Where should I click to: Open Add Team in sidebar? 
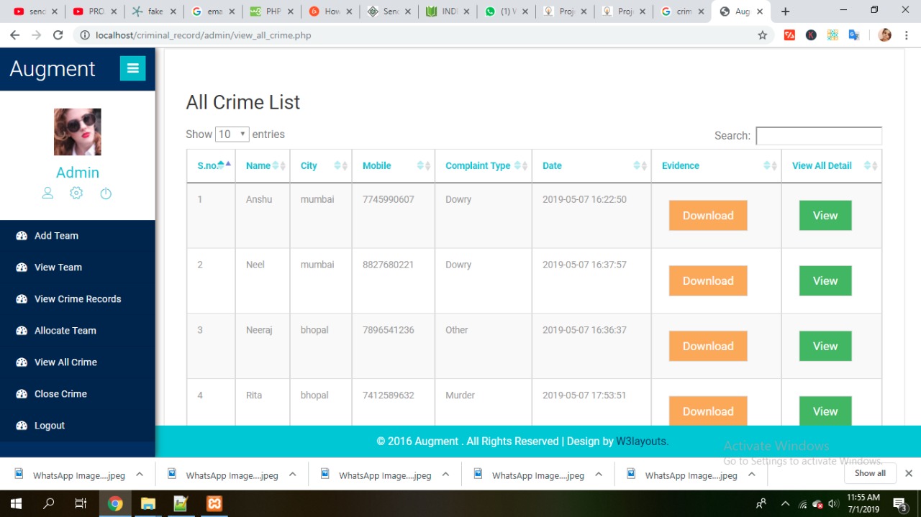point(56,236)
